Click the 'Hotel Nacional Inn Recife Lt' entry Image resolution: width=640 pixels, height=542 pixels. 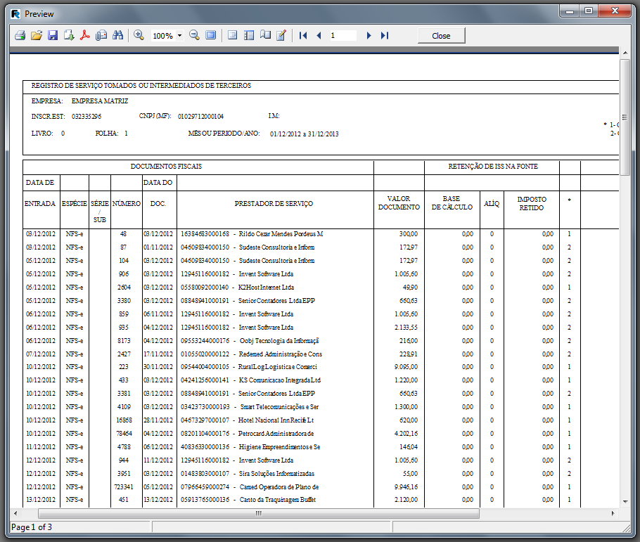276,420
